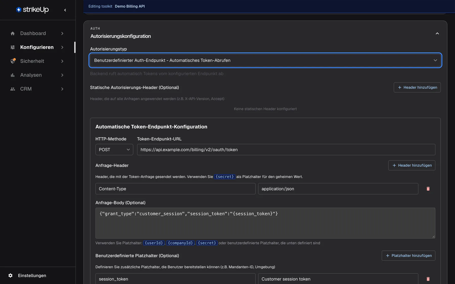This screenshot has width=455, height=284.
Task: Expand the Sicherheit submenu chevron
Action: [62, 61]
